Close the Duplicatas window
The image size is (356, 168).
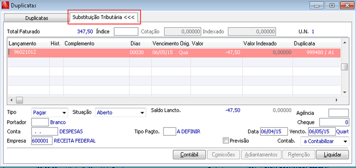(x=347, y=5)
